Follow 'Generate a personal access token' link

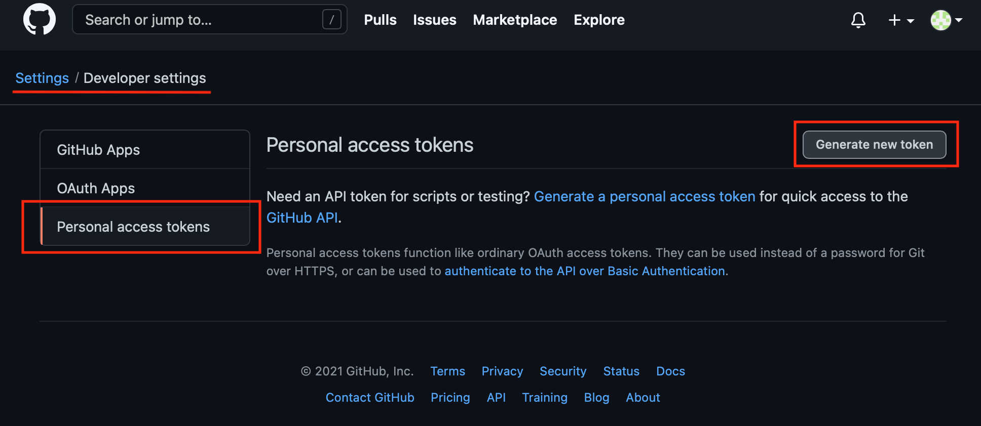tap(644, 196)
